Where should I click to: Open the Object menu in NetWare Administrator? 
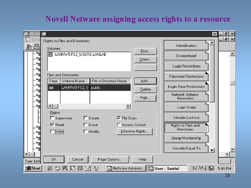(36, 39)
